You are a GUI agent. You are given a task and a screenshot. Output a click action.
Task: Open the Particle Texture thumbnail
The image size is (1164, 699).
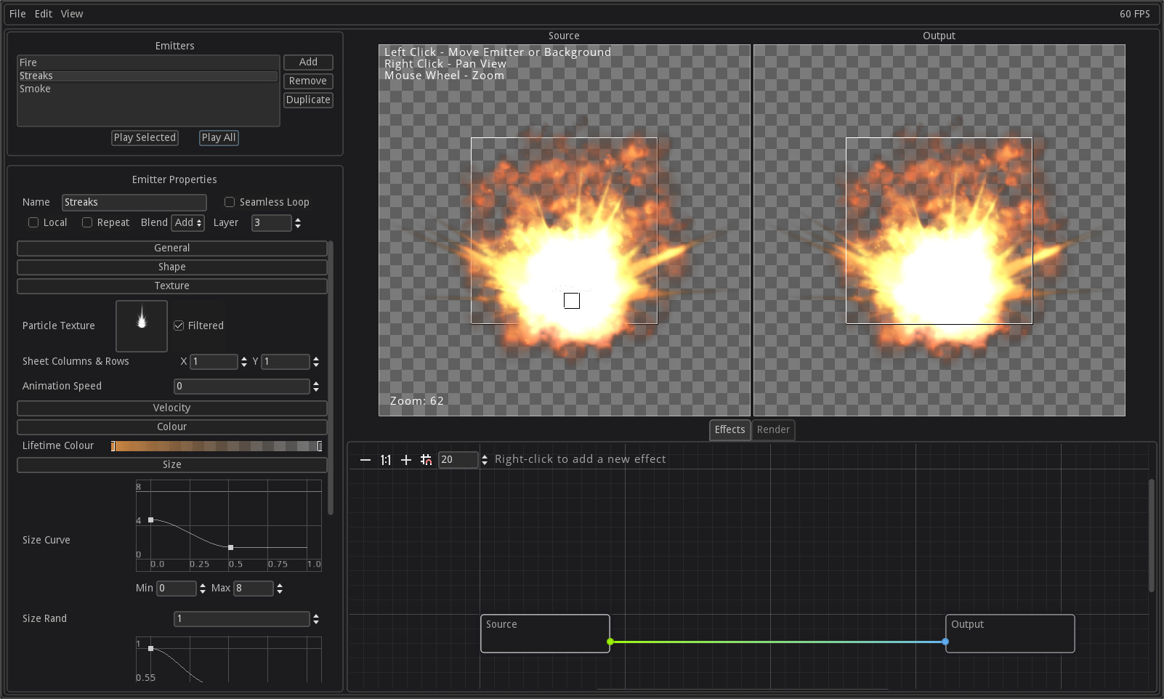click(x=141, y=326)
